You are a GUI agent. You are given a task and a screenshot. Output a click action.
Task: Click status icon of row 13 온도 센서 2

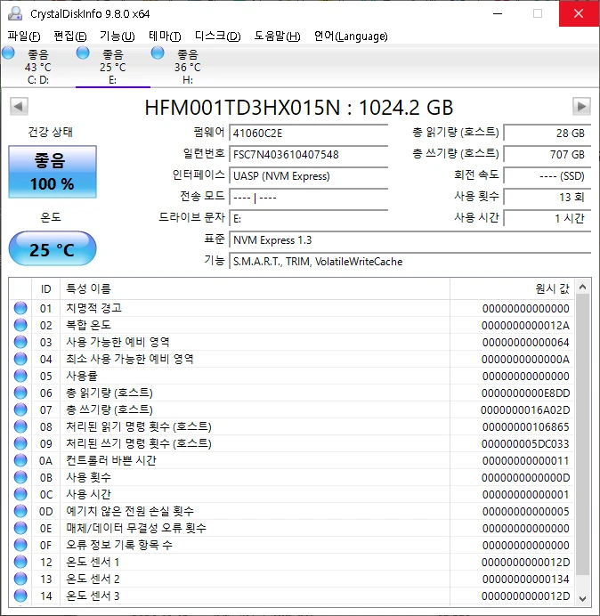tap(20, 579)
